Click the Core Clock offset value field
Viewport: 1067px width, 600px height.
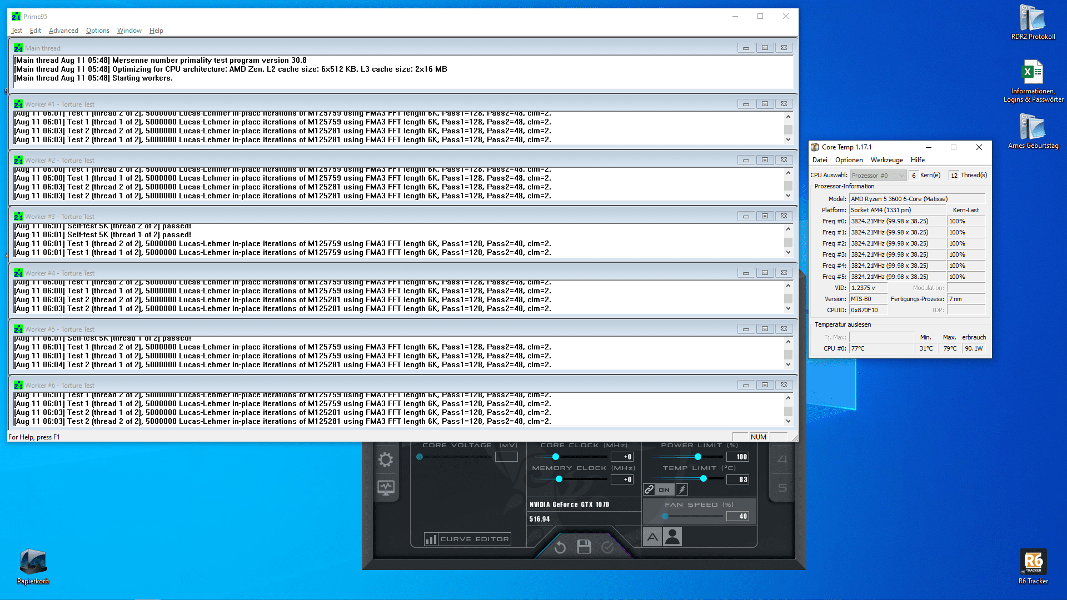[x=622, y=457]
